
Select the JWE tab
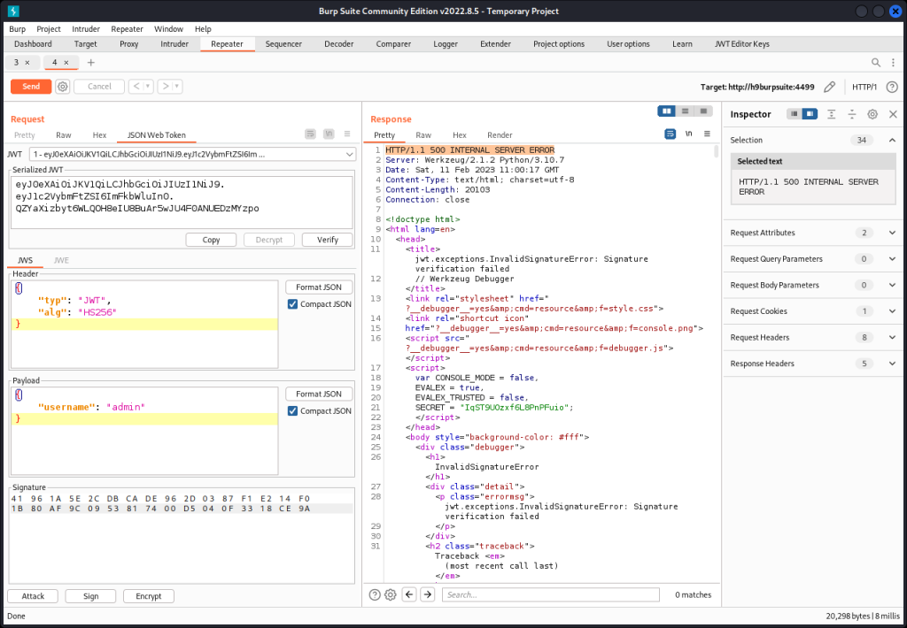tap(61, 261)
